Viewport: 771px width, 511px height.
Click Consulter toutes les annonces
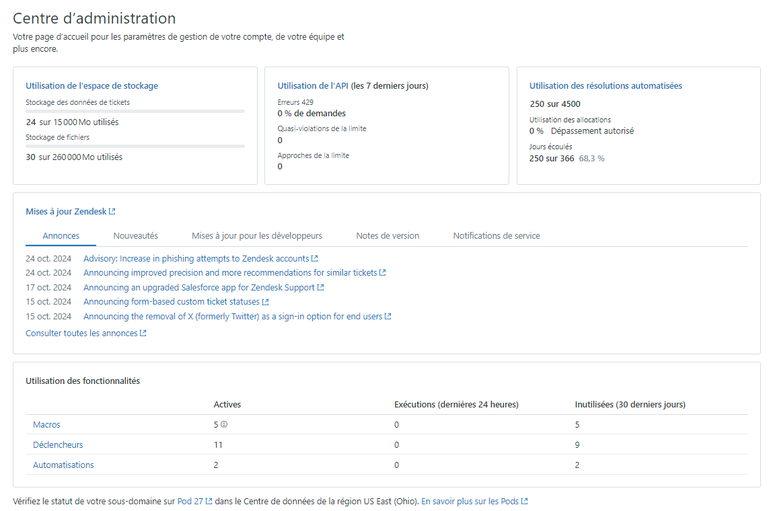click(x=81, y=333)
